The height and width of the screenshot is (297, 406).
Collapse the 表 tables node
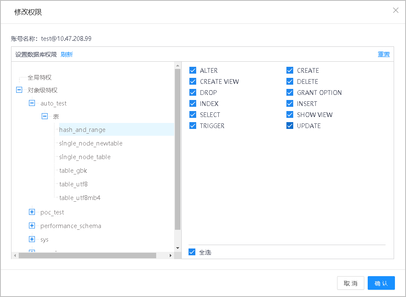coord(45,116)
